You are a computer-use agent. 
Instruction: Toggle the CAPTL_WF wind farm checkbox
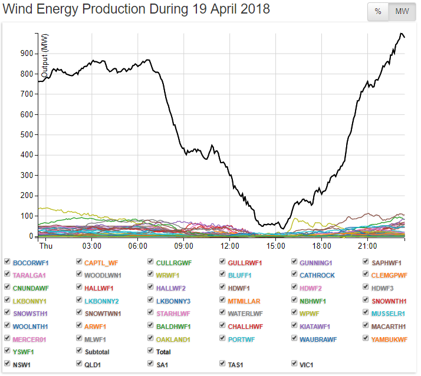79,262
